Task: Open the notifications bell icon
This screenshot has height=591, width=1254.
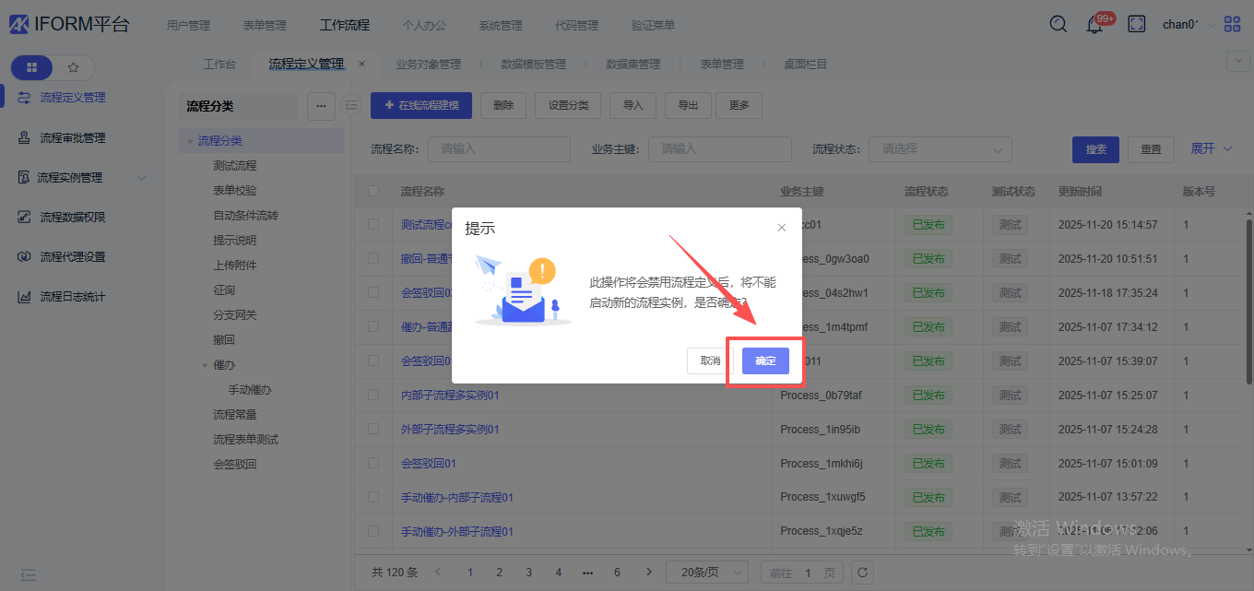Action: 1094,25
